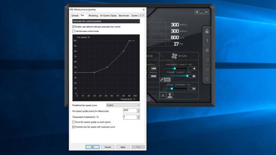Minimize the Afterburner main window
This screenshot has width=276, height=155.
point(202,12)
